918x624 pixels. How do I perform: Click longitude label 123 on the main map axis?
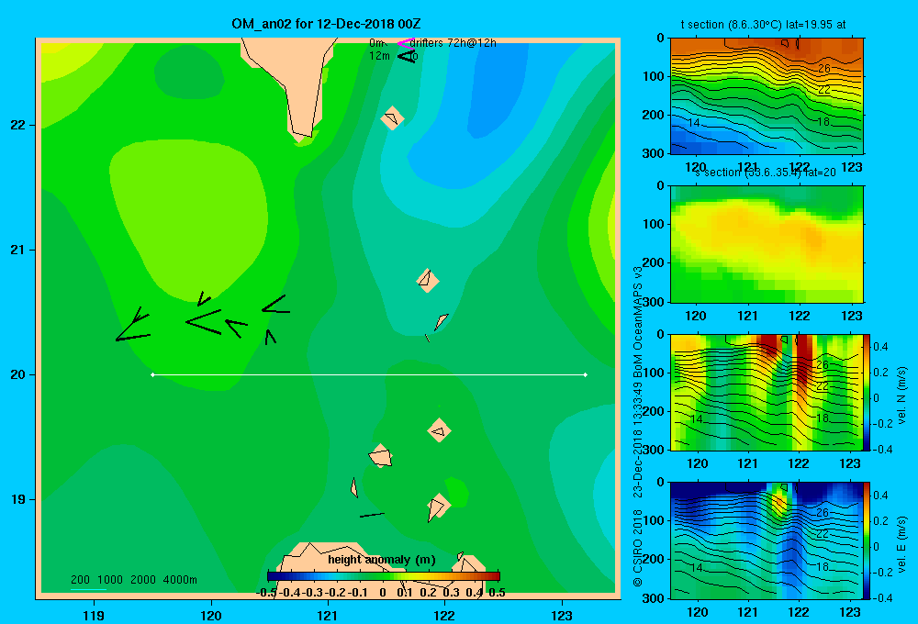pyautogui.click(x=562, y=615)
